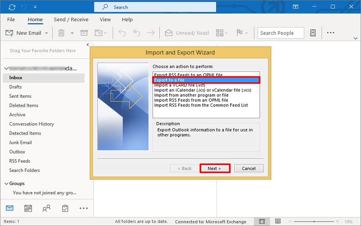Open more navigation options ellipsis
Screen dimensions: 361x226
pyautogui.click(x=83, y=208)
